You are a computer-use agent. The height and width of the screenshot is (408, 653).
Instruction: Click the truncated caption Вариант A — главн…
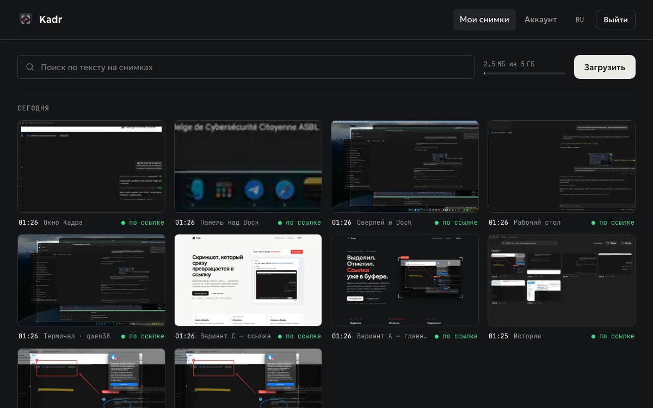pyautogui.click(x=392, y=336)
